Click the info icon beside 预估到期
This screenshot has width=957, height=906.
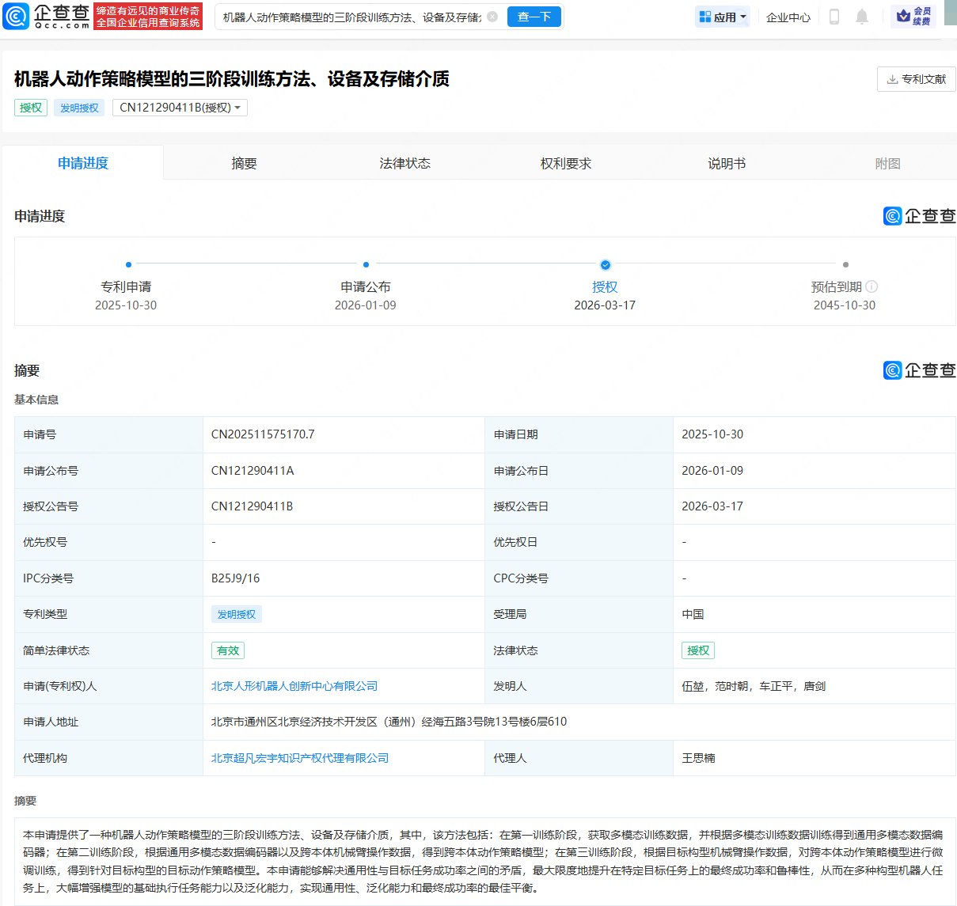tap(872, 286)
